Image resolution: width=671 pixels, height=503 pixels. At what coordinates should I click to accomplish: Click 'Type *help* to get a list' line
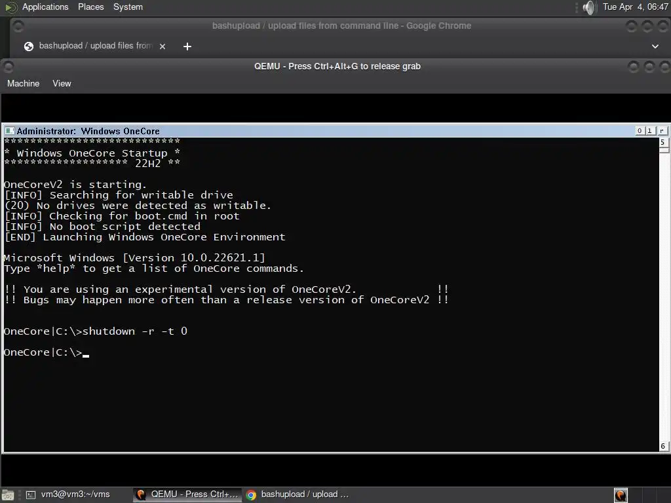(x=153, y=268)
